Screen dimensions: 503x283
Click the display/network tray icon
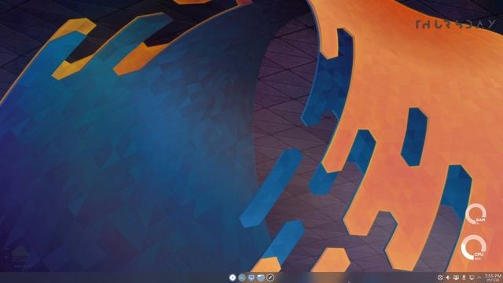[456, 277]
